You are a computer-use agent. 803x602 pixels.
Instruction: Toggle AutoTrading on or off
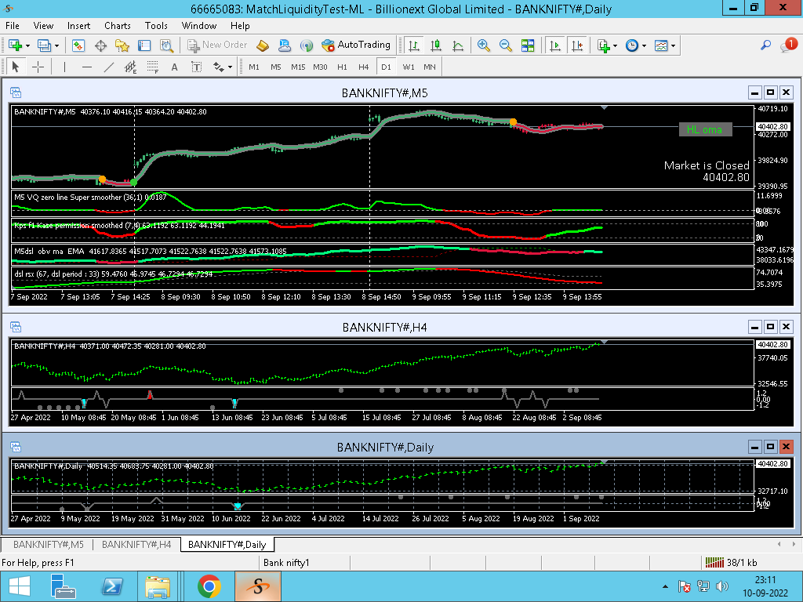(356, 45)
